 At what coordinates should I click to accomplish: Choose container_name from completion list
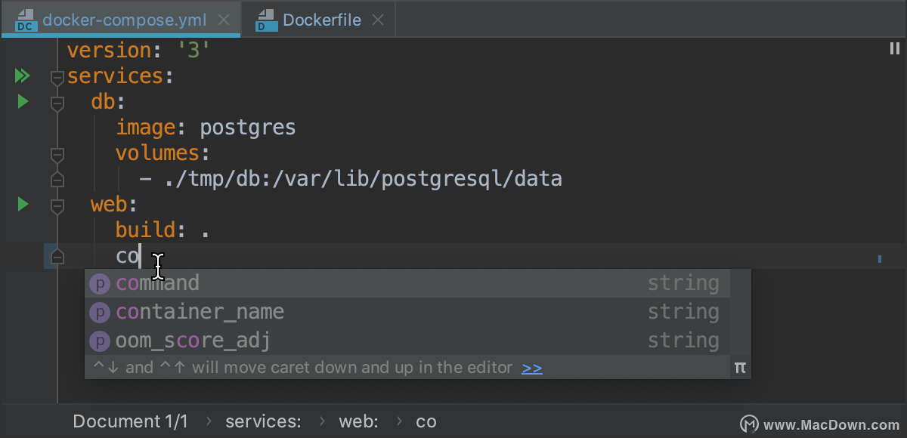[x=407, y=312]
